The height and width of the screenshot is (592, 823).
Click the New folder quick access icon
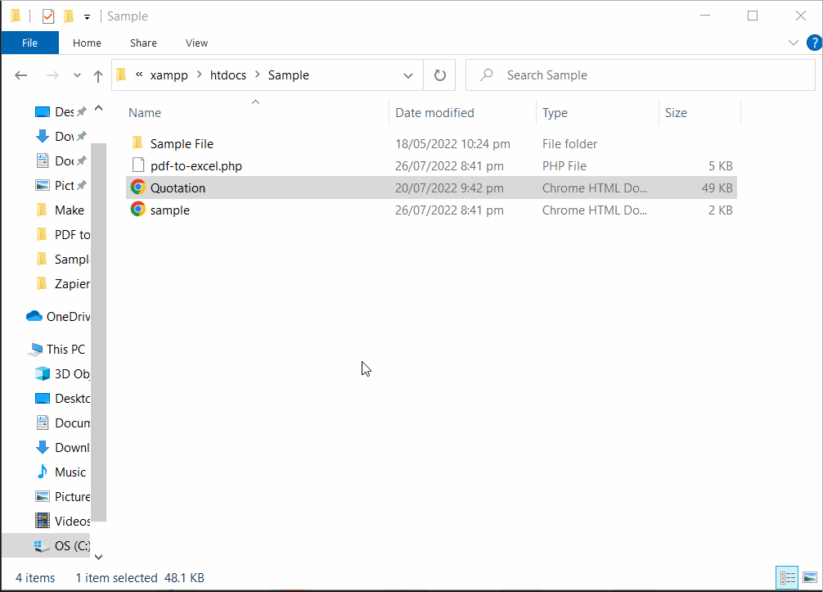click(x=69, y=16)
